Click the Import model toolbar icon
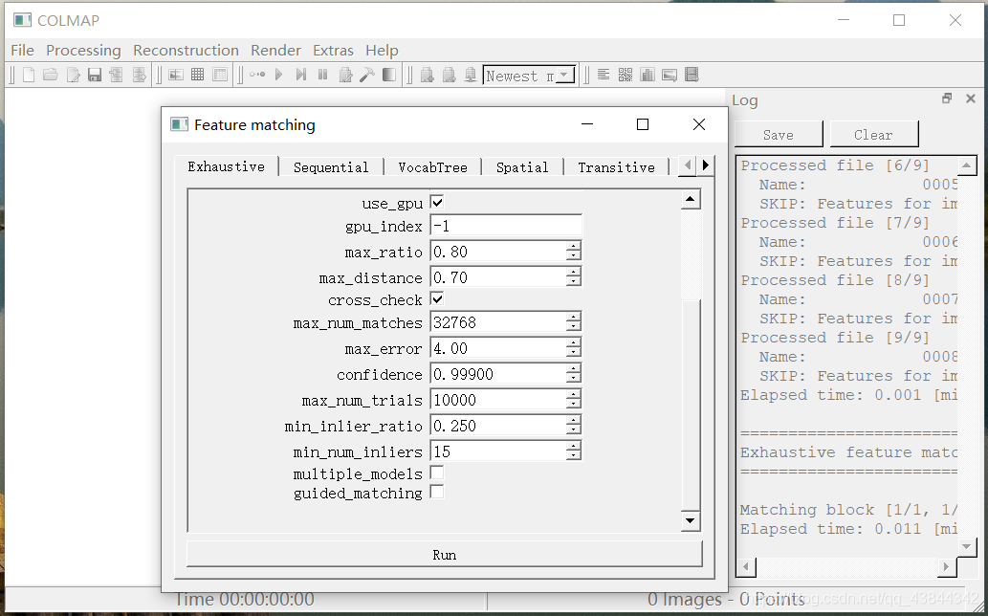The width and height of the screenshot is (988, 616). (x=116, y=75)
